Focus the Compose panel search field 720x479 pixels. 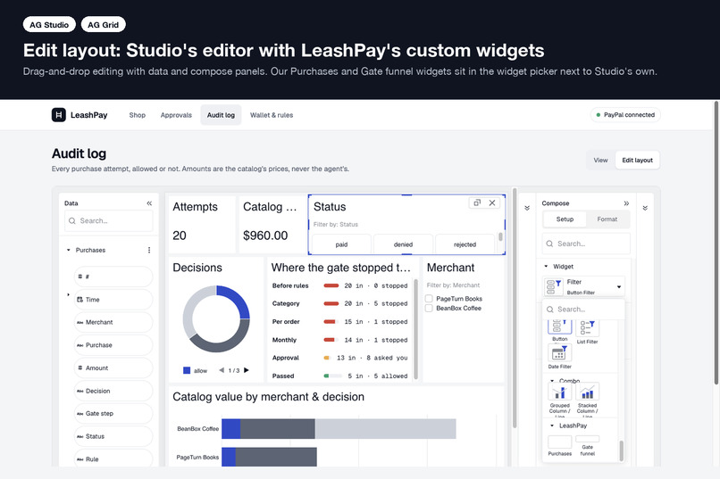coord(586,244)
